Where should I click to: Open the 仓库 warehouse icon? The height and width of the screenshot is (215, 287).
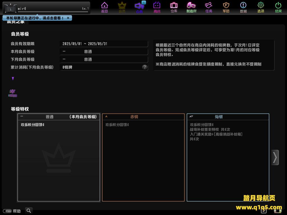[174, 7]
